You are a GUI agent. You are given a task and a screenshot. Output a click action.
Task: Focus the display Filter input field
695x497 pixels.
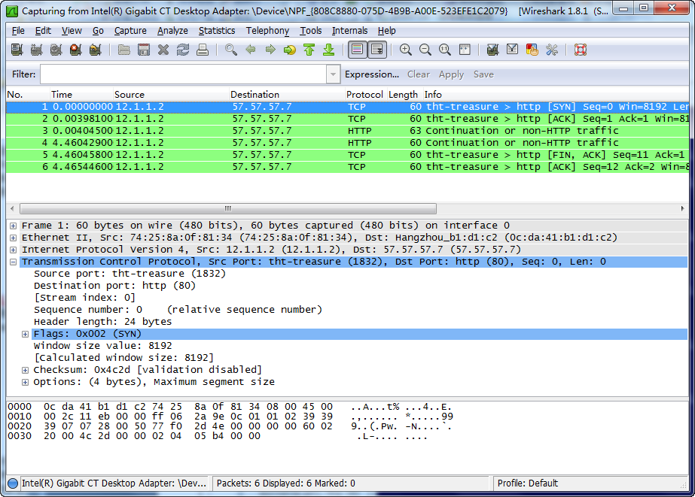[x=184, y=74]
